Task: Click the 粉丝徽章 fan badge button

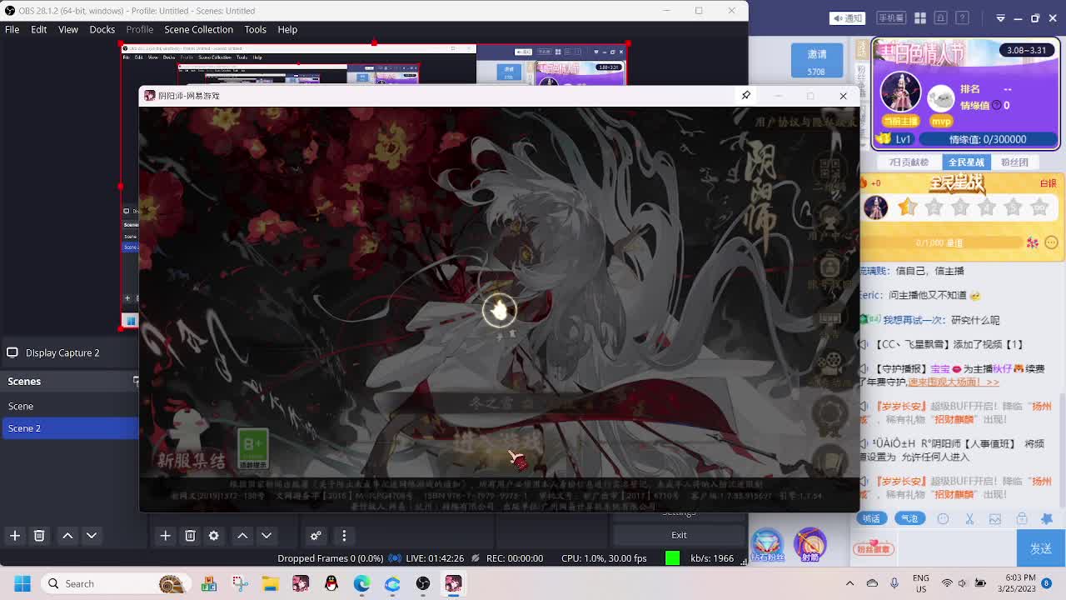Action: [x=873, y=547]
